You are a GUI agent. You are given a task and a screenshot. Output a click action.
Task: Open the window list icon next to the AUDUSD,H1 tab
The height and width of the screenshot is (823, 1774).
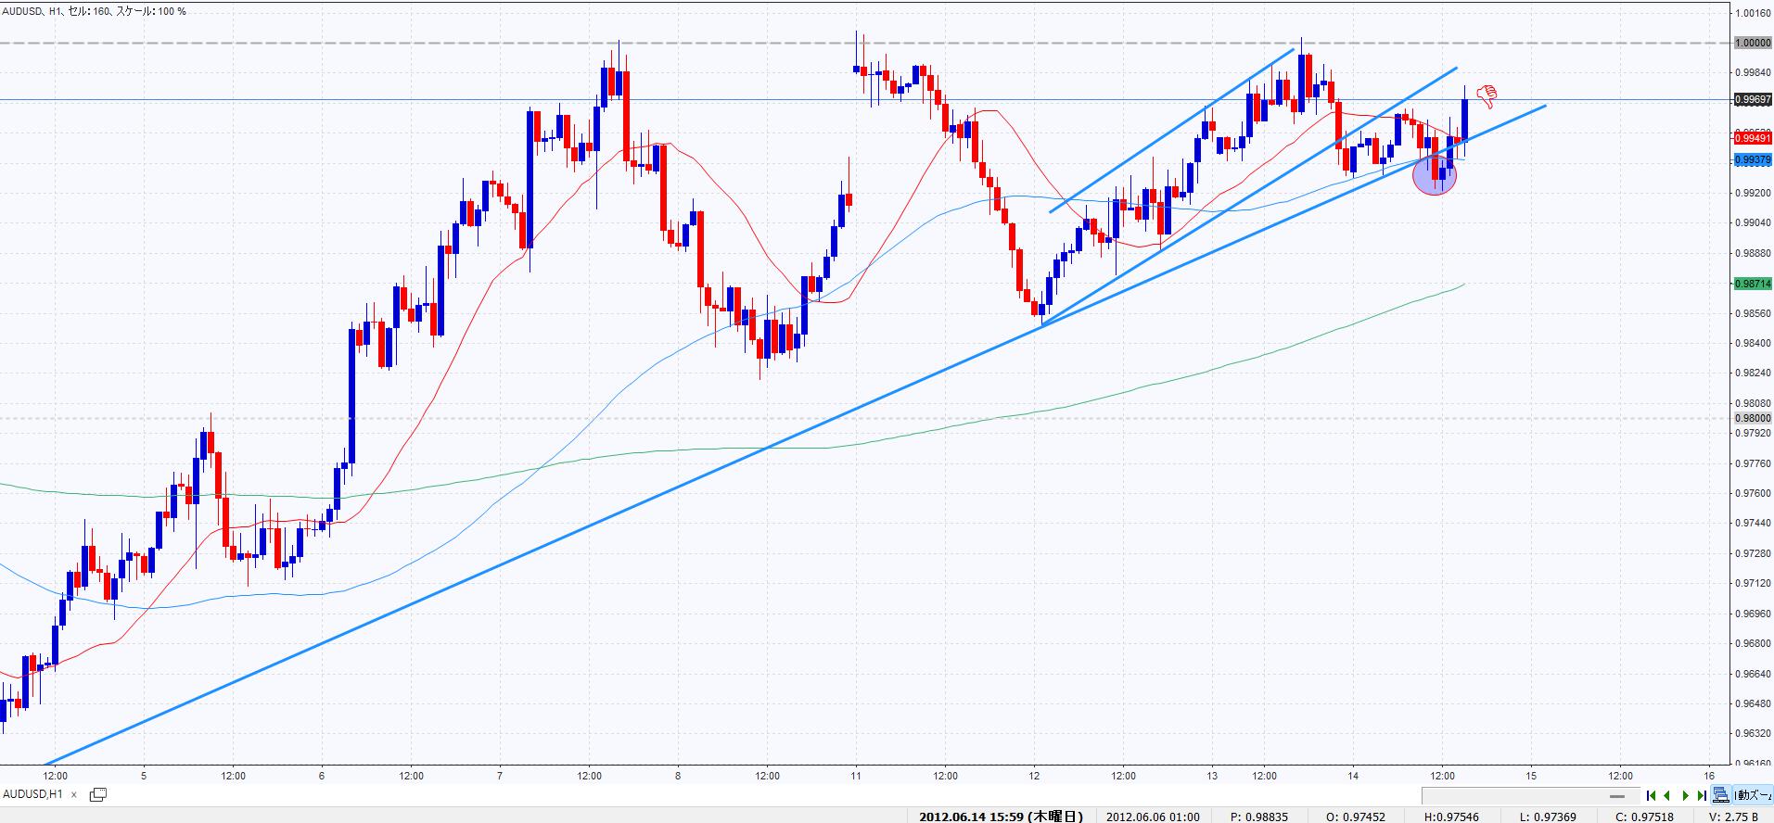coord(97,794)
